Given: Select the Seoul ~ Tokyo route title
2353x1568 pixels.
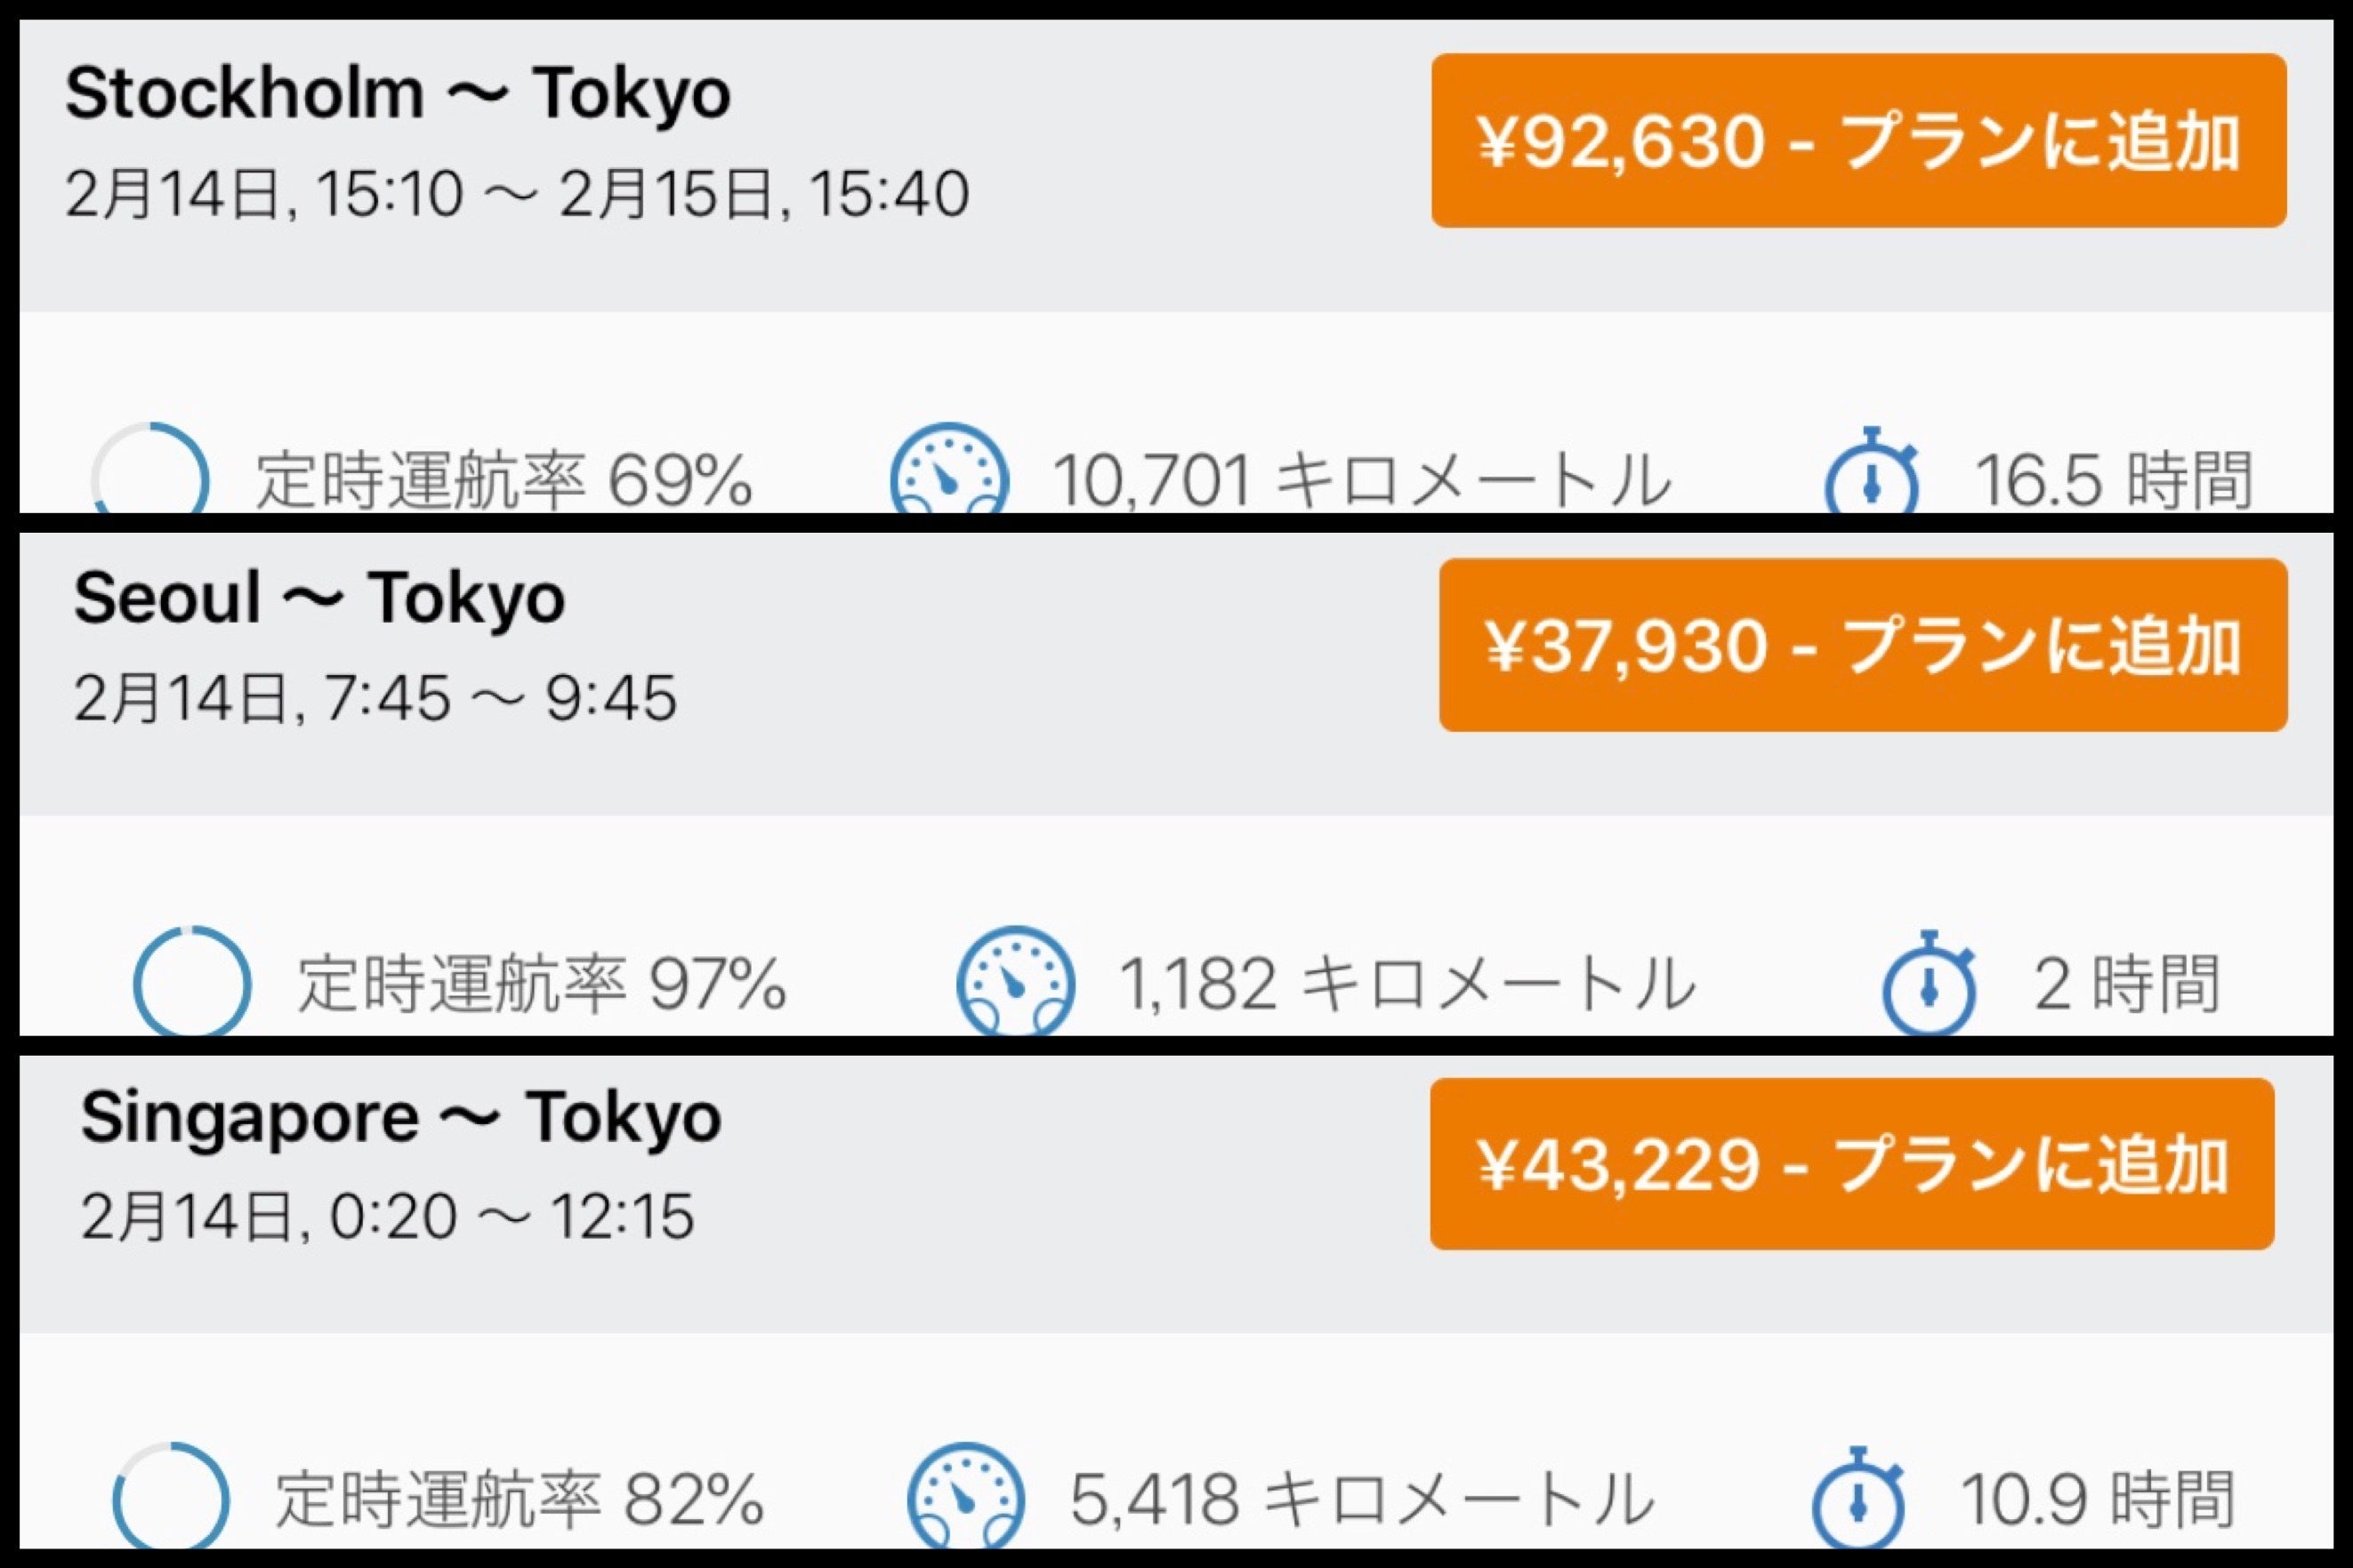Looking at the screenshot, I should coord(319,598).
